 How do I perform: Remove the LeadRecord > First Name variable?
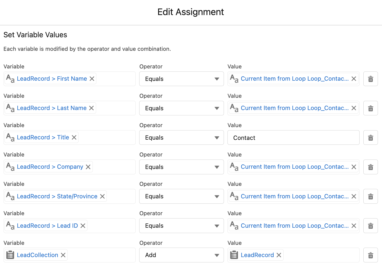pos(92,79)
